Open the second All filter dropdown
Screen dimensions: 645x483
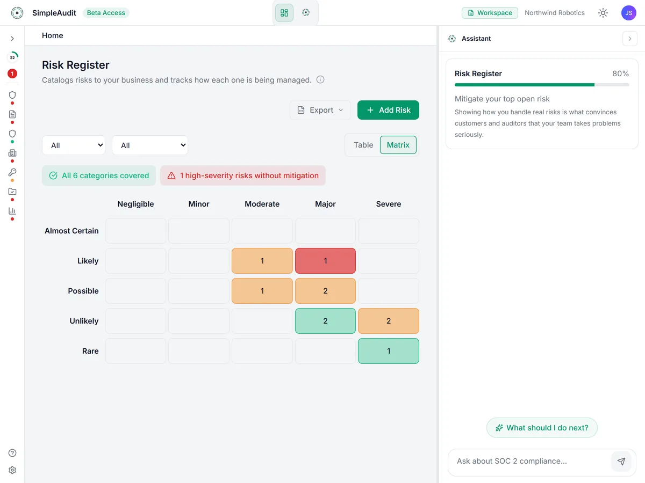(x=150, y=145)
